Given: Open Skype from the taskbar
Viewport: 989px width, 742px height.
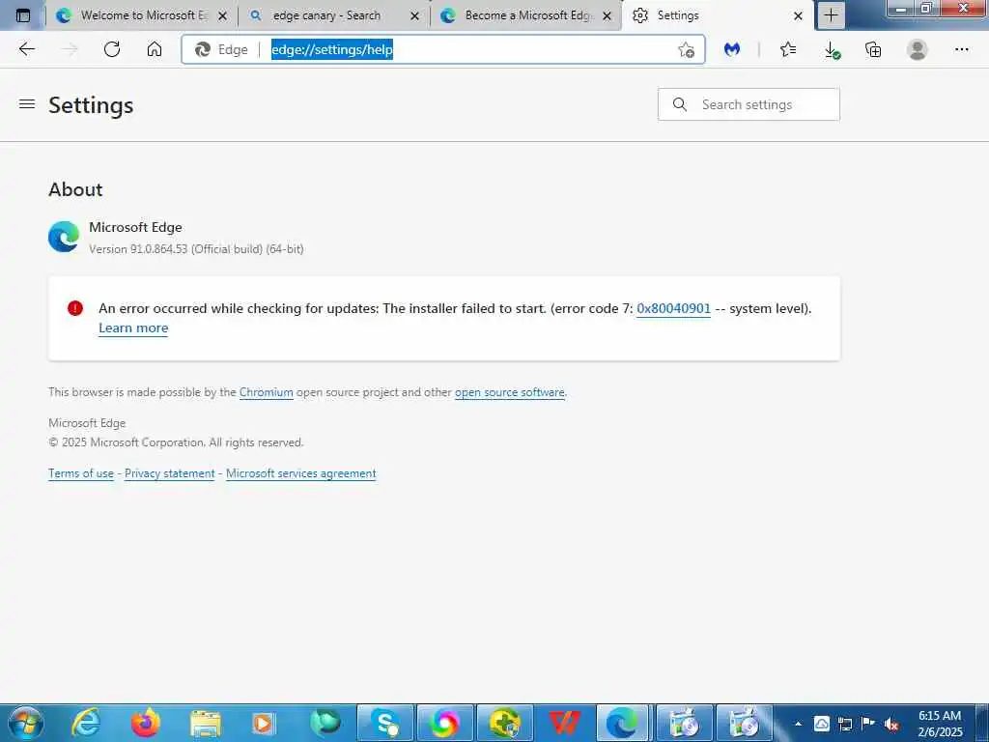Looking at the screenshot, I should point(385,723).
